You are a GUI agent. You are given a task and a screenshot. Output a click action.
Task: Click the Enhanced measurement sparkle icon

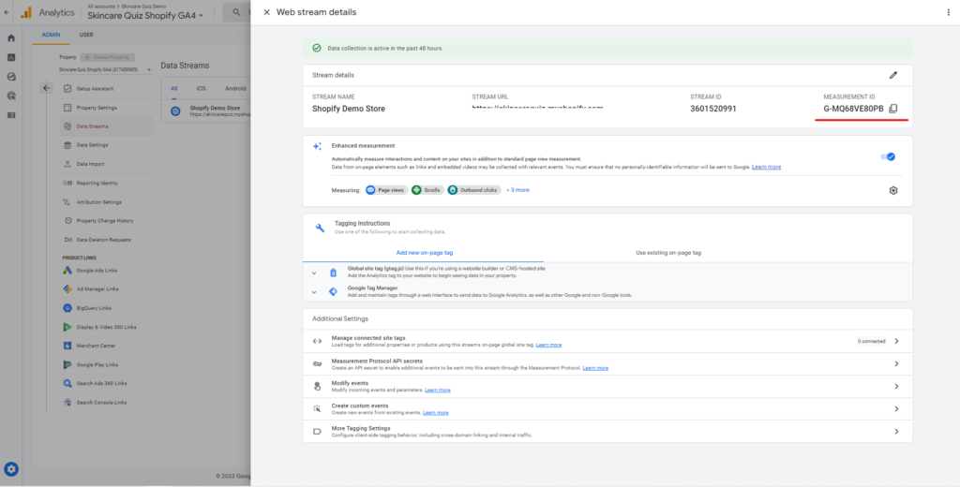[x=317, y=146]
